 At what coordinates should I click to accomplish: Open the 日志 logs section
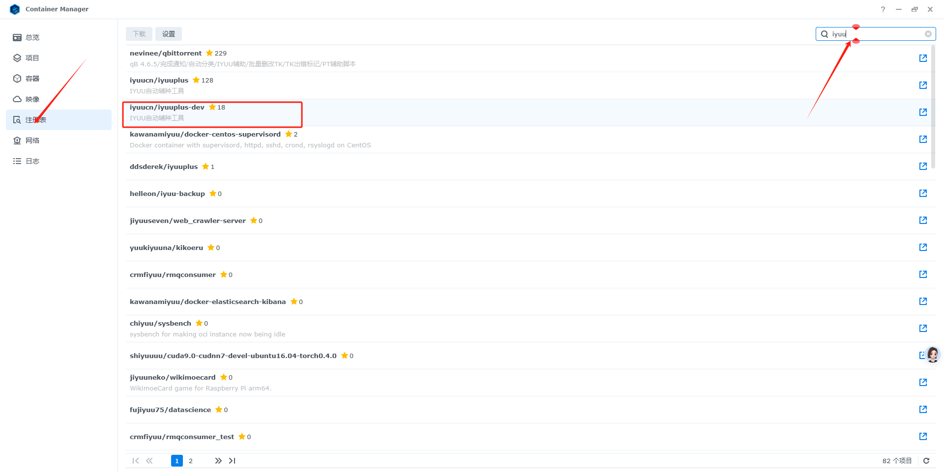[32, 161]
